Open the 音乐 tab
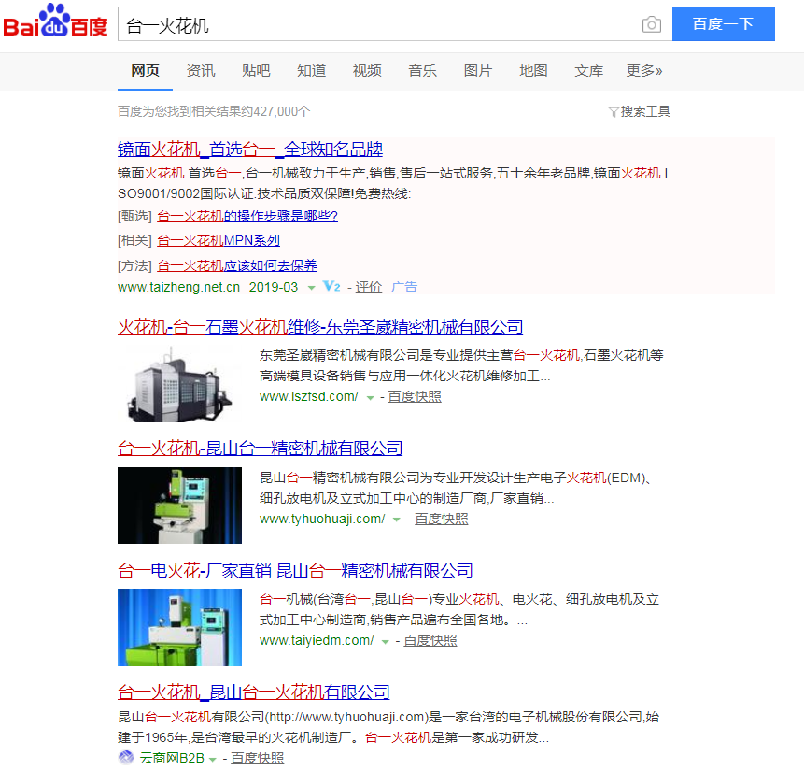 tap(422, 71)
